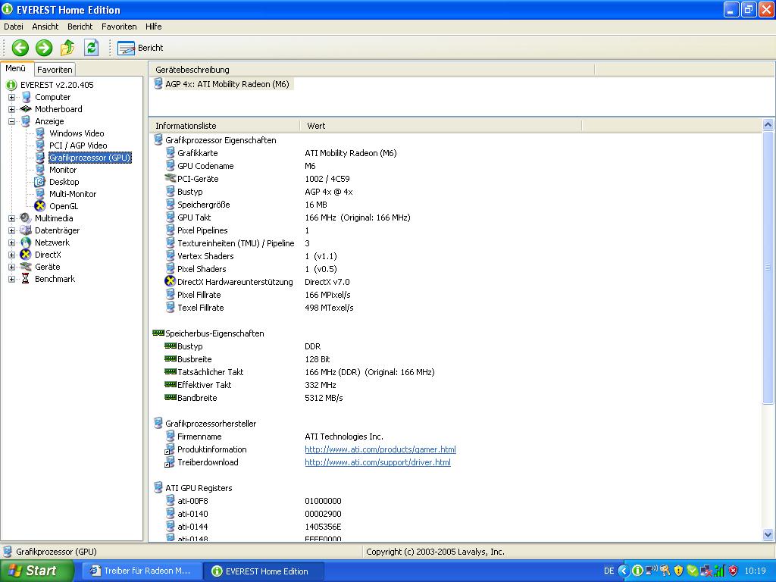Switch to Treiber für Radeon taskbar window
The width and height of the screenshot is (776, 582).
click(142, 571)
